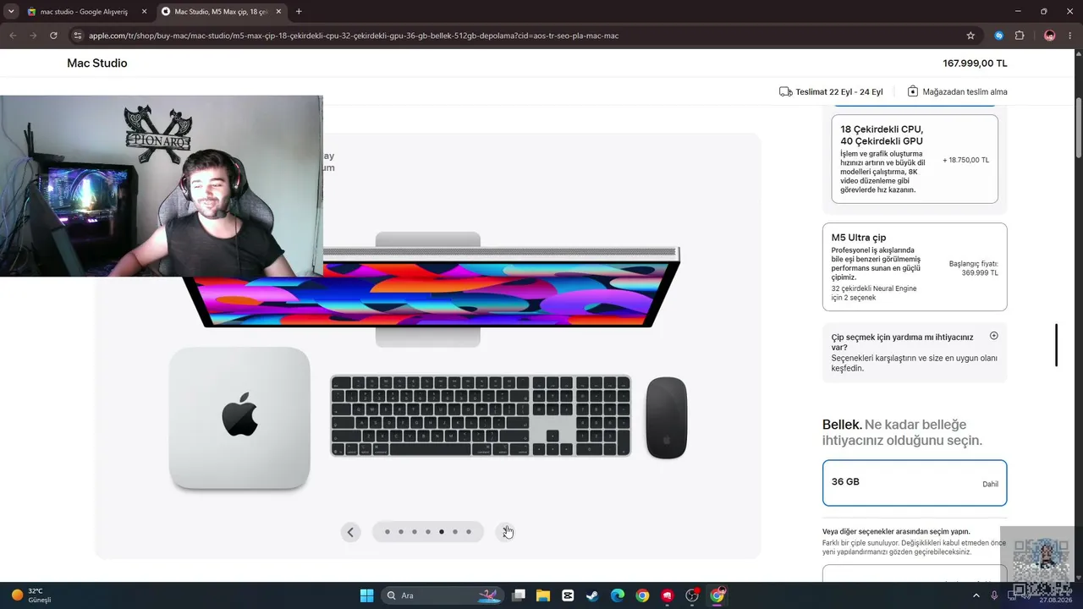Open the blue extension icon in toolbar
This screenshot has height=609, width=1083.
point(999,36)
